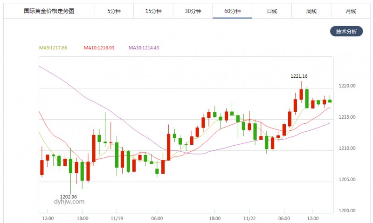Toggle the MA10 legend label
The height and width of the screenshot is (223, 373).
(99, 48)
